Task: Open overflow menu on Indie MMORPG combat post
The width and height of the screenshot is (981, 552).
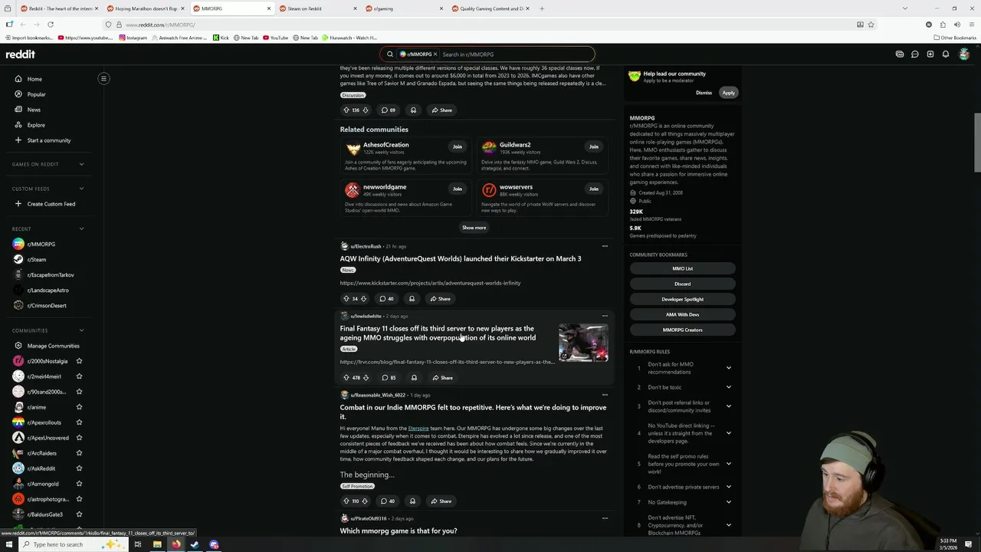Action: tap(605, 395)
